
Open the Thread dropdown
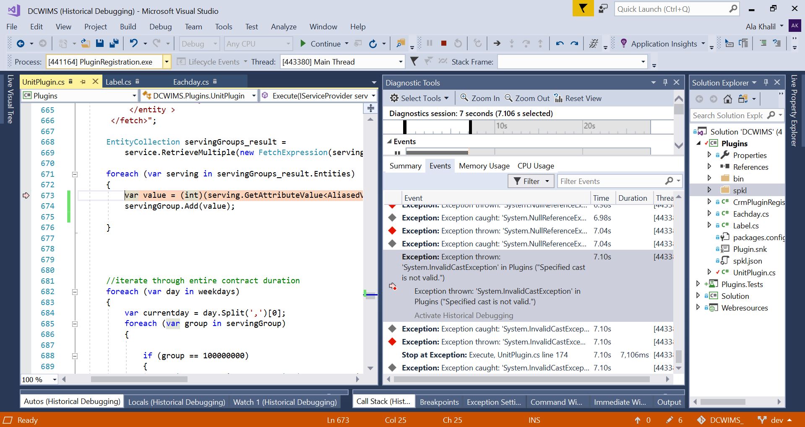[400, 62]
